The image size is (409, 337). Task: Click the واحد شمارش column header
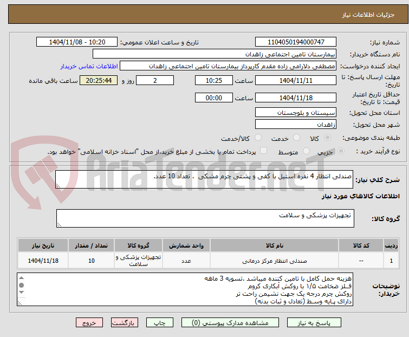pyautogui.click(x=186, y=245)
